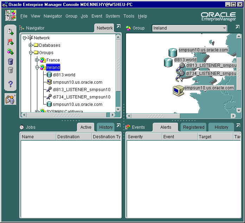Viewport: 245px width, 223px height.
Task: Click smpsun10 computer node icon on map
Action: pyautogui.click(x=178, y=91)
